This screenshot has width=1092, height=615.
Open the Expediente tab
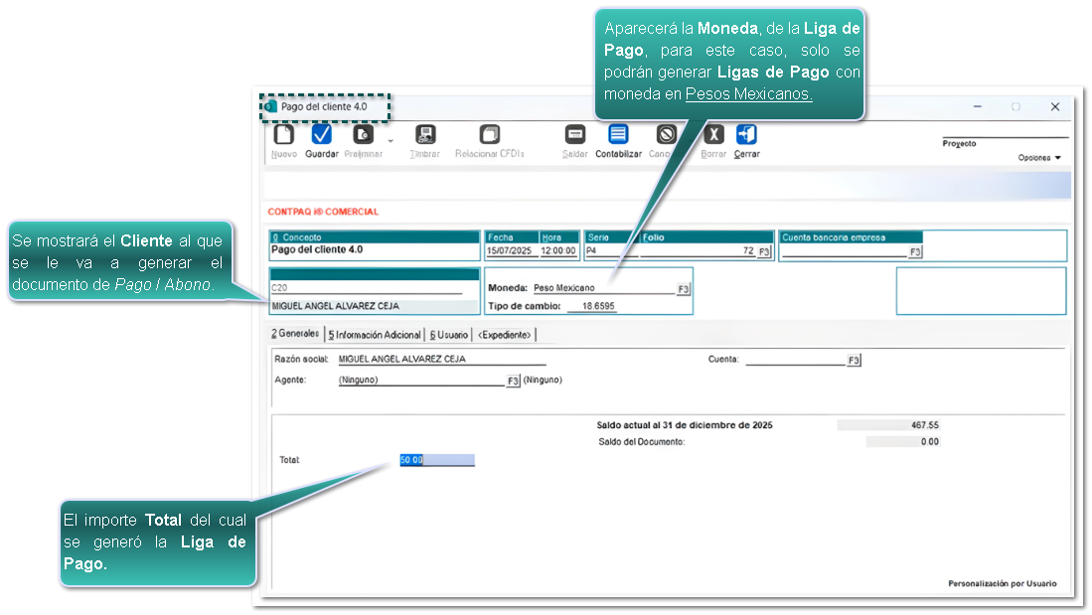point(504,335)
